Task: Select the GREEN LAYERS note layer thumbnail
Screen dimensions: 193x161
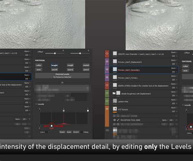Action: [115, 85]
